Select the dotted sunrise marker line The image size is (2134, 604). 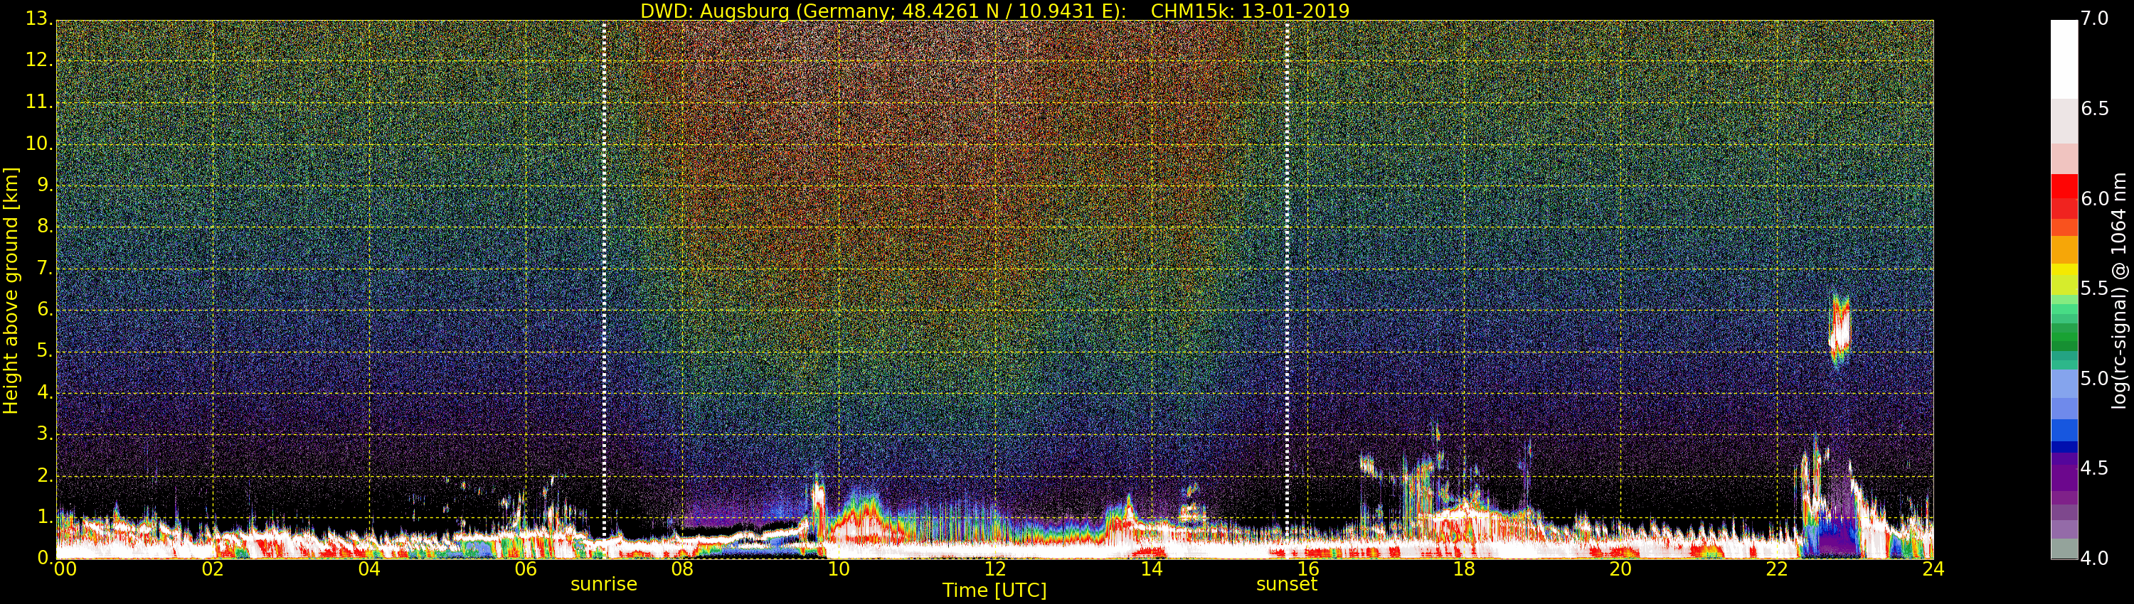pos(604,290)
